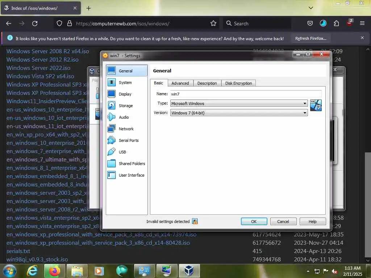Confirm settings with the OK button
The width and height of the screenshot is (371, 278).
click(x=254, y=222)
